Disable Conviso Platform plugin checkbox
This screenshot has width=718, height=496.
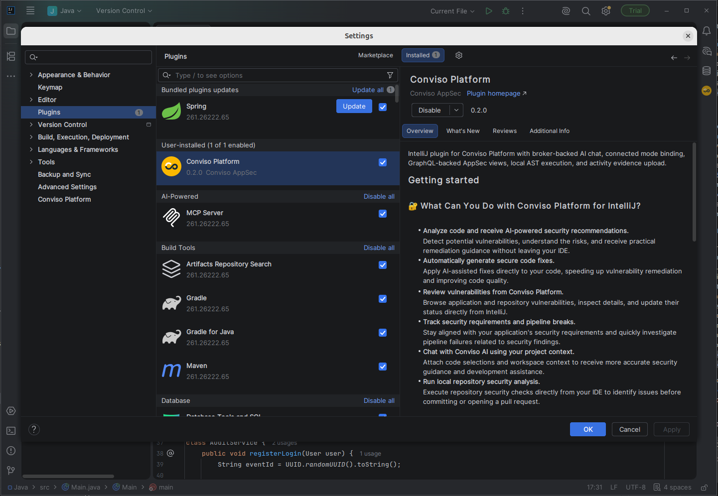383,162
